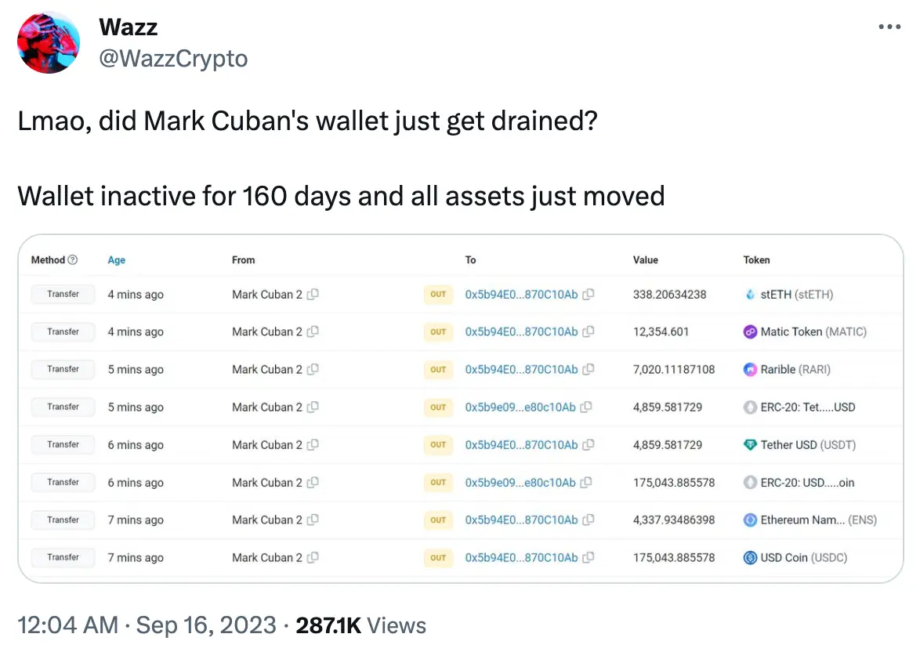The width and height of the screenshot is (920, 652).
Task: Click the Transfer button on the first row
Action: pyautogui.click(x=62, y=294)
